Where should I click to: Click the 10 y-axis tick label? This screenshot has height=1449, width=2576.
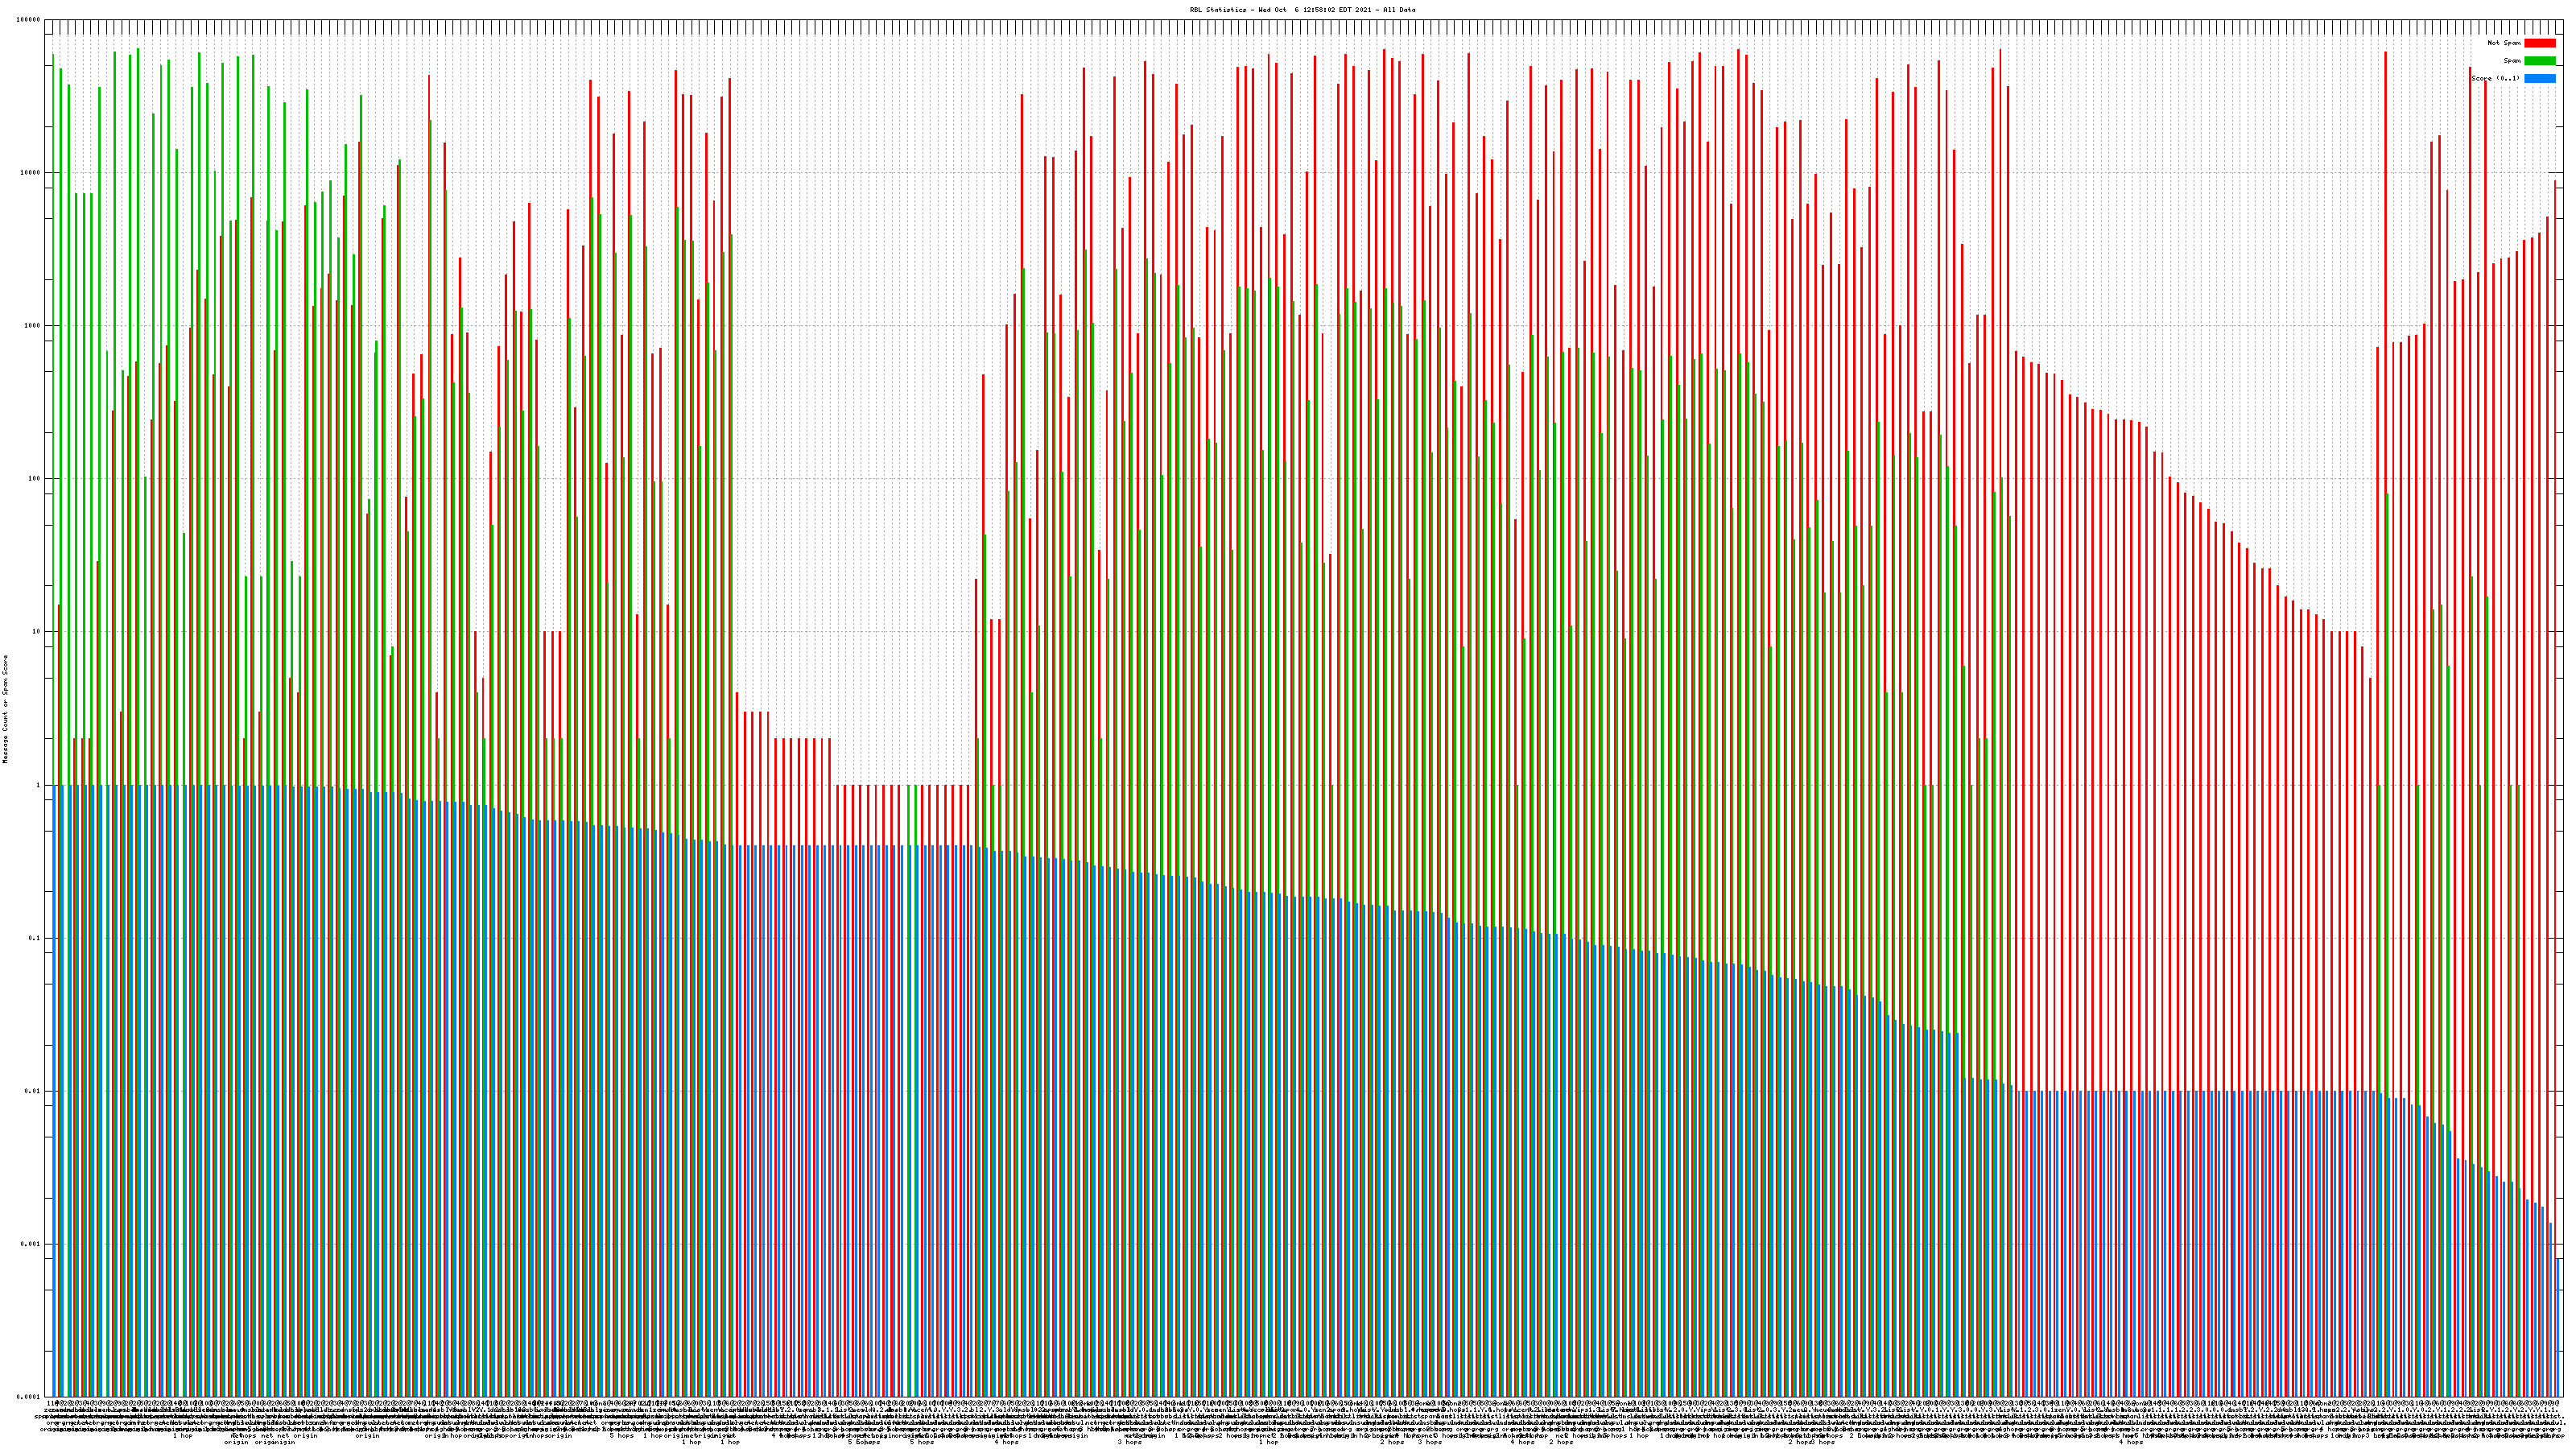[37, 631]
